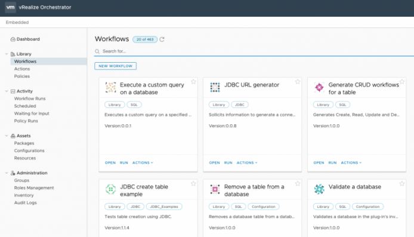Click Embedded breadcrumb text
The height and width of the screenshot is (237, 414).
tap(17, 23)
